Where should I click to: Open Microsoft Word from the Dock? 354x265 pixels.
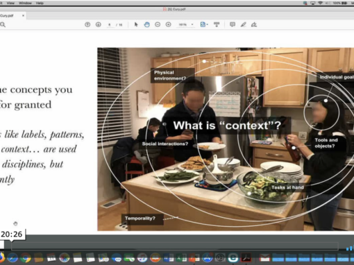[x=169, y=257]
